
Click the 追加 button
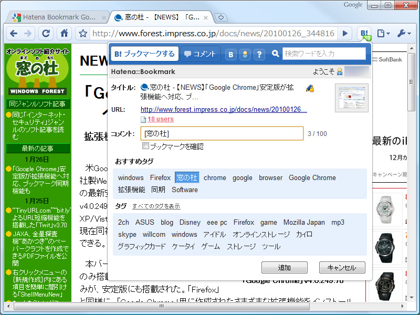(284, 267)
